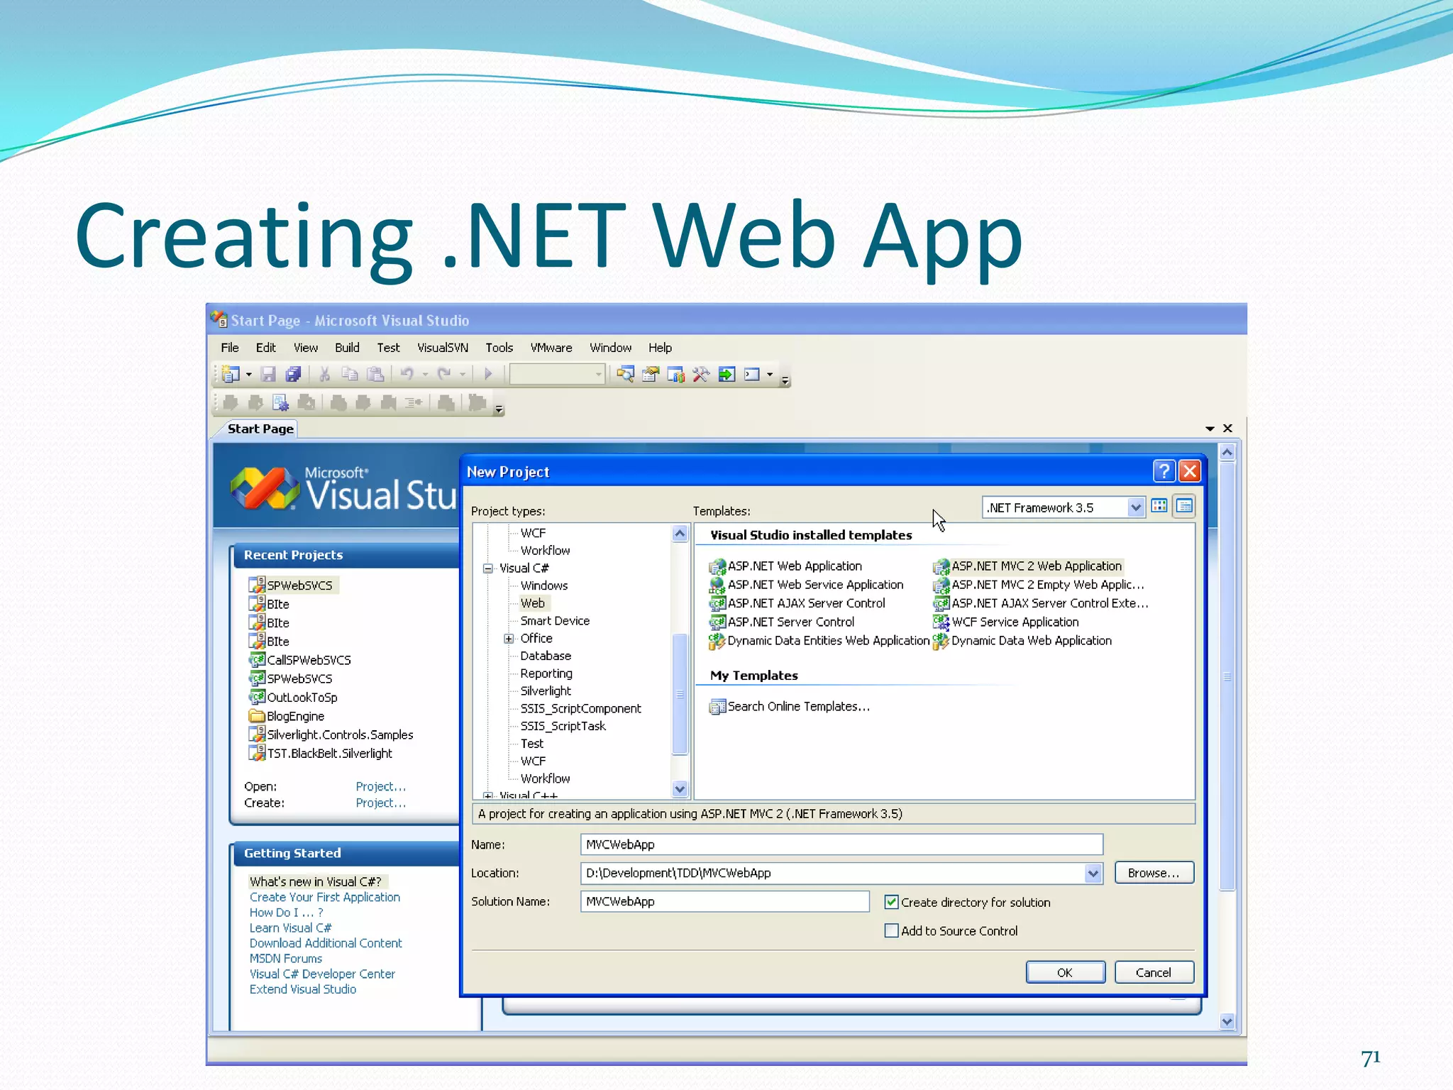Click the green arrow Start Page icon
The height and width of the screenshot is (1090, 1453).
pyautogui.click(x=726, y=374)
